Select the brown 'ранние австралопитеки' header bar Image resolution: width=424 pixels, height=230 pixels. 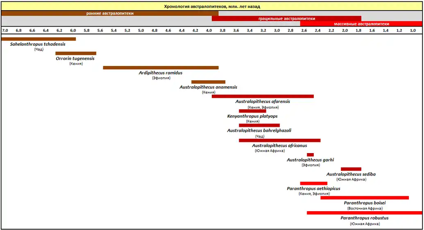(x=110, y=14)
